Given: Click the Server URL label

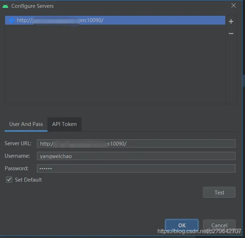Looking at the screenshot, I should [18, 143].
